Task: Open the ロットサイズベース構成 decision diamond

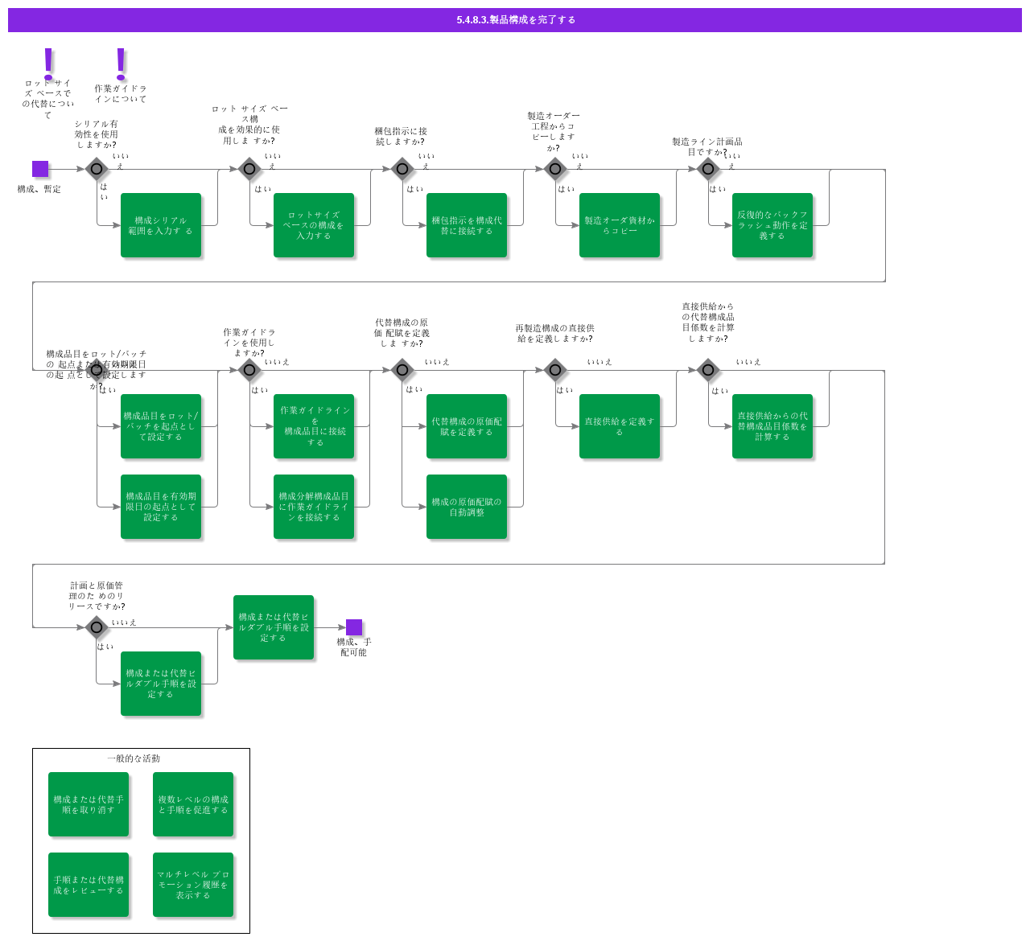Action: (x=249, y=169)
